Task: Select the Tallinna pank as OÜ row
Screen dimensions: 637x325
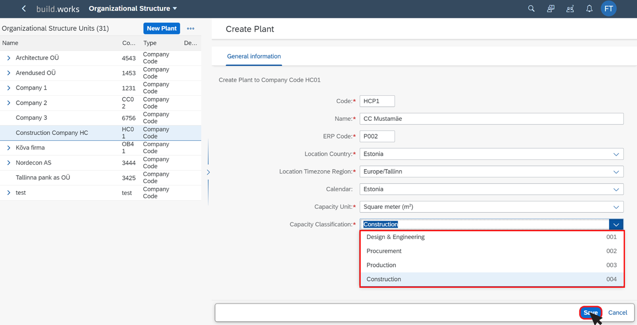Action: coord(100,178)
